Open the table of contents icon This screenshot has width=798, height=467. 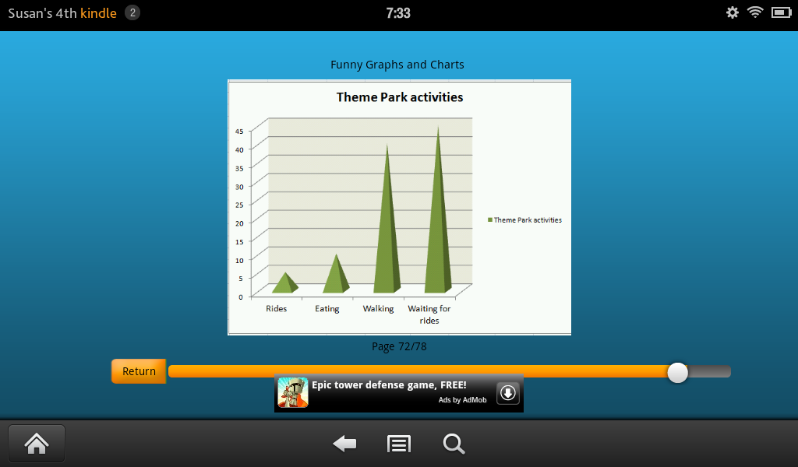click(399, 444)
